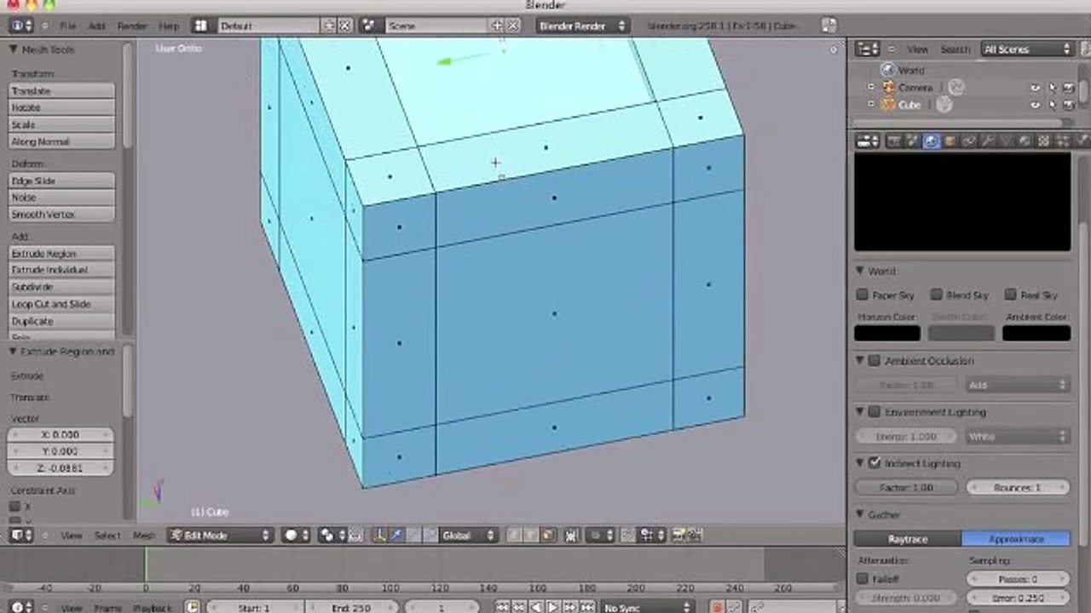
Task: Click the Extrude Region button
Action: pyautogui.click(x=61, y=254)
